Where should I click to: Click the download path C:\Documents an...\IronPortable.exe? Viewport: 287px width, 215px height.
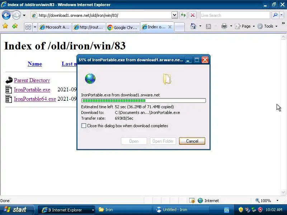[x=147, y=113]
